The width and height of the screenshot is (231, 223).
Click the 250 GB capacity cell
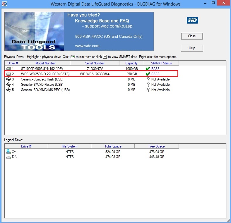click(131, 74)
